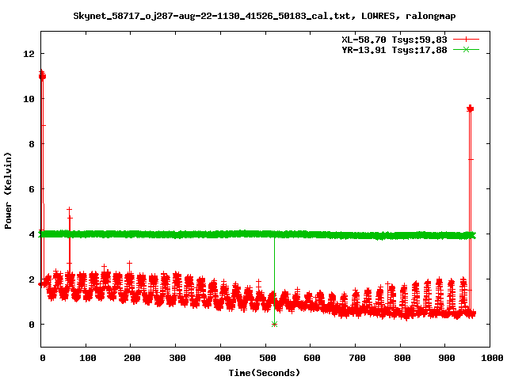Screen dimensions: 507x380
Task: Click the x-axis tick label 1000
Action: (492, 358)
